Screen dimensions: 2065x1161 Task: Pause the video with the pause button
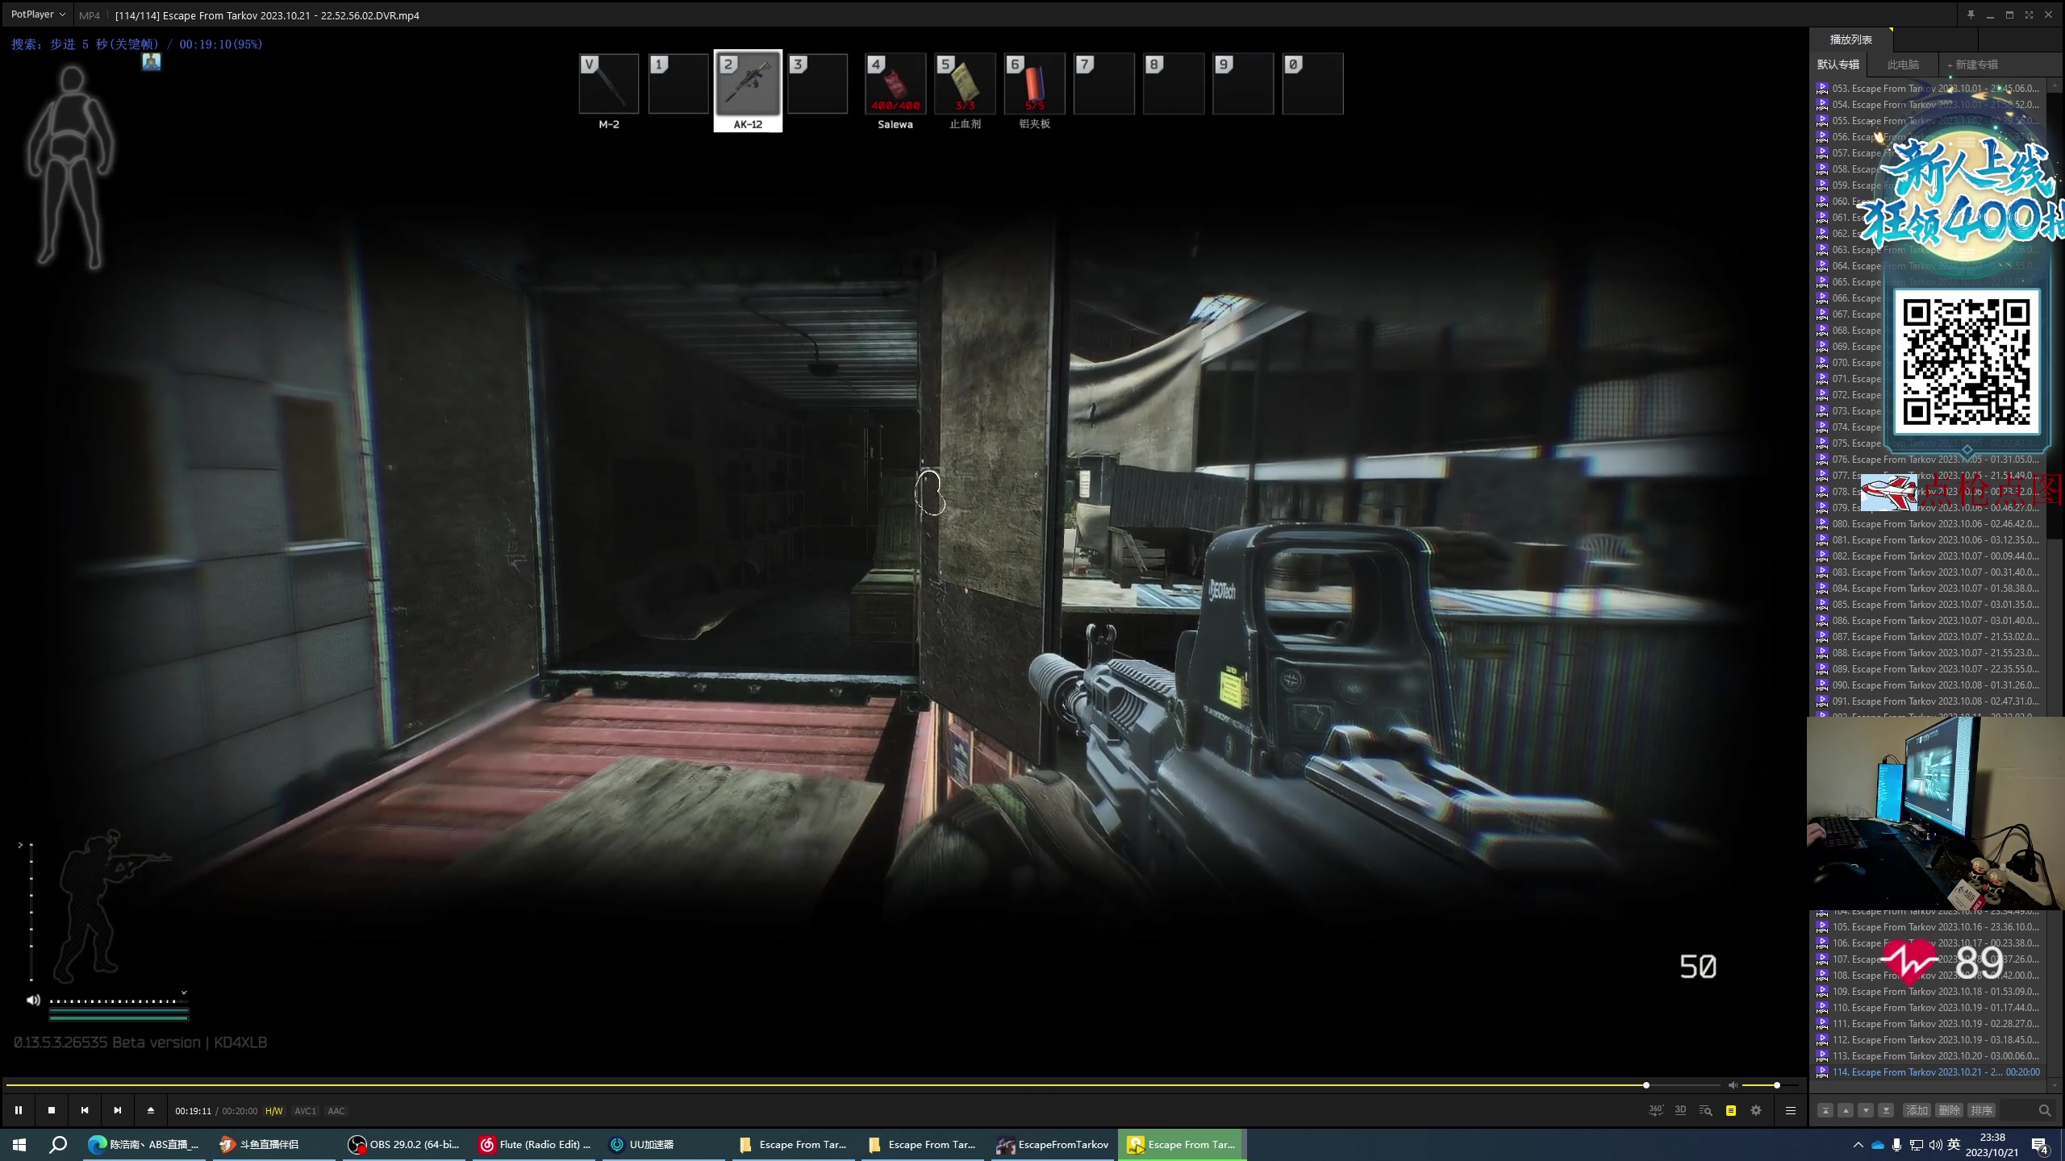pyautogui.click(x=19, y=1110)
